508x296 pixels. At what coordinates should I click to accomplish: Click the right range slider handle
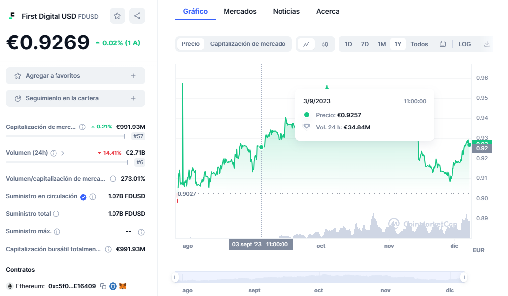(x=463, y=277)
